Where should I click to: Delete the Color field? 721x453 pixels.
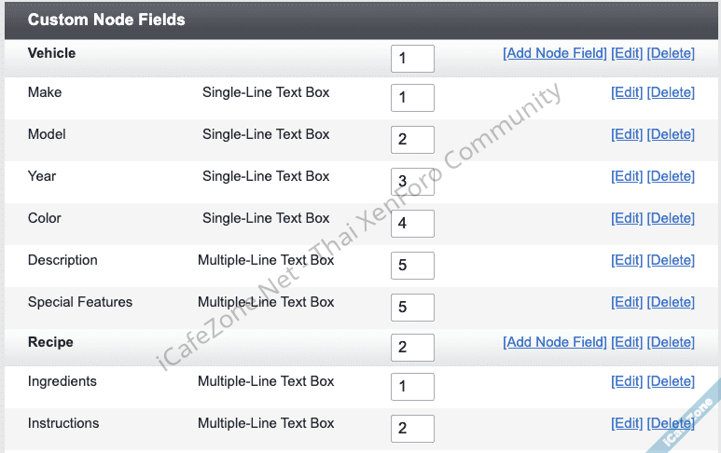(671, 218)
